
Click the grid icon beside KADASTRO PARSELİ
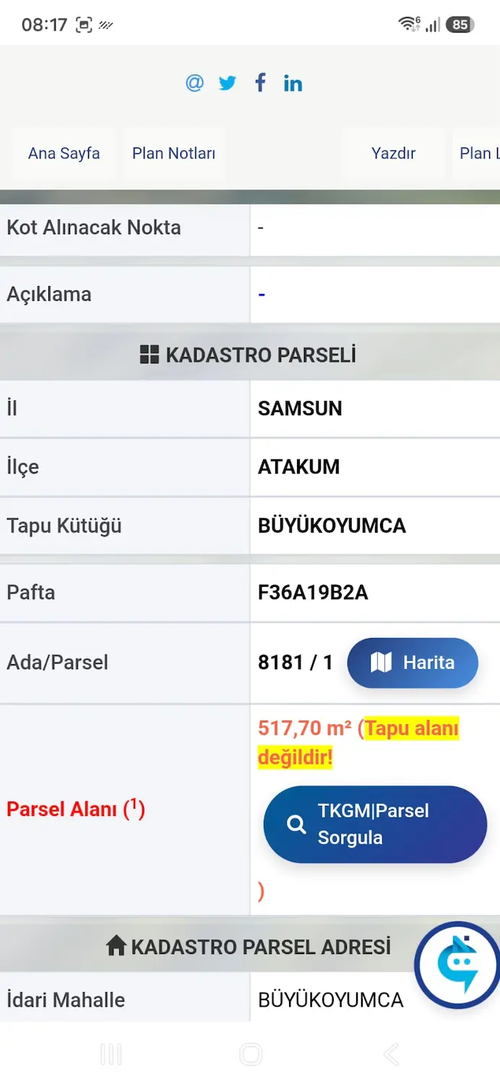149,355
